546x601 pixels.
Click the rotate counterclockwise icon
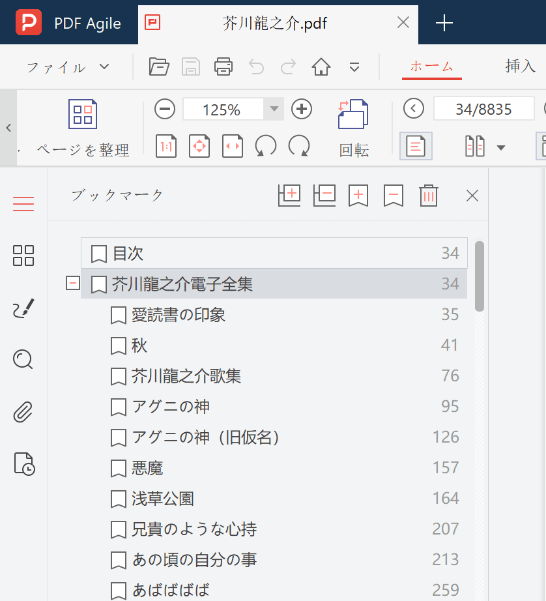point(265,146)
